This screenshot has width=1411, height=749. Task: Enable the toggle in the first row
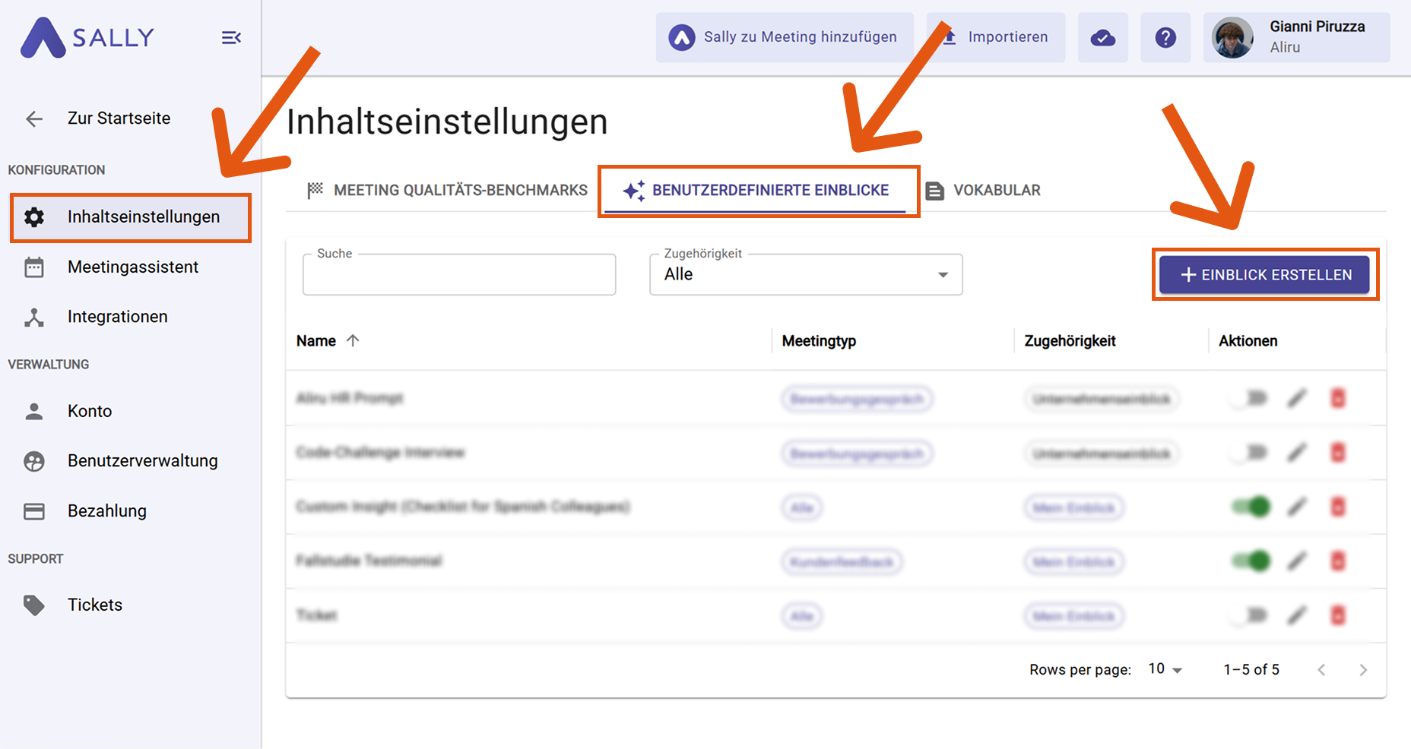[x=1250, y=398]
